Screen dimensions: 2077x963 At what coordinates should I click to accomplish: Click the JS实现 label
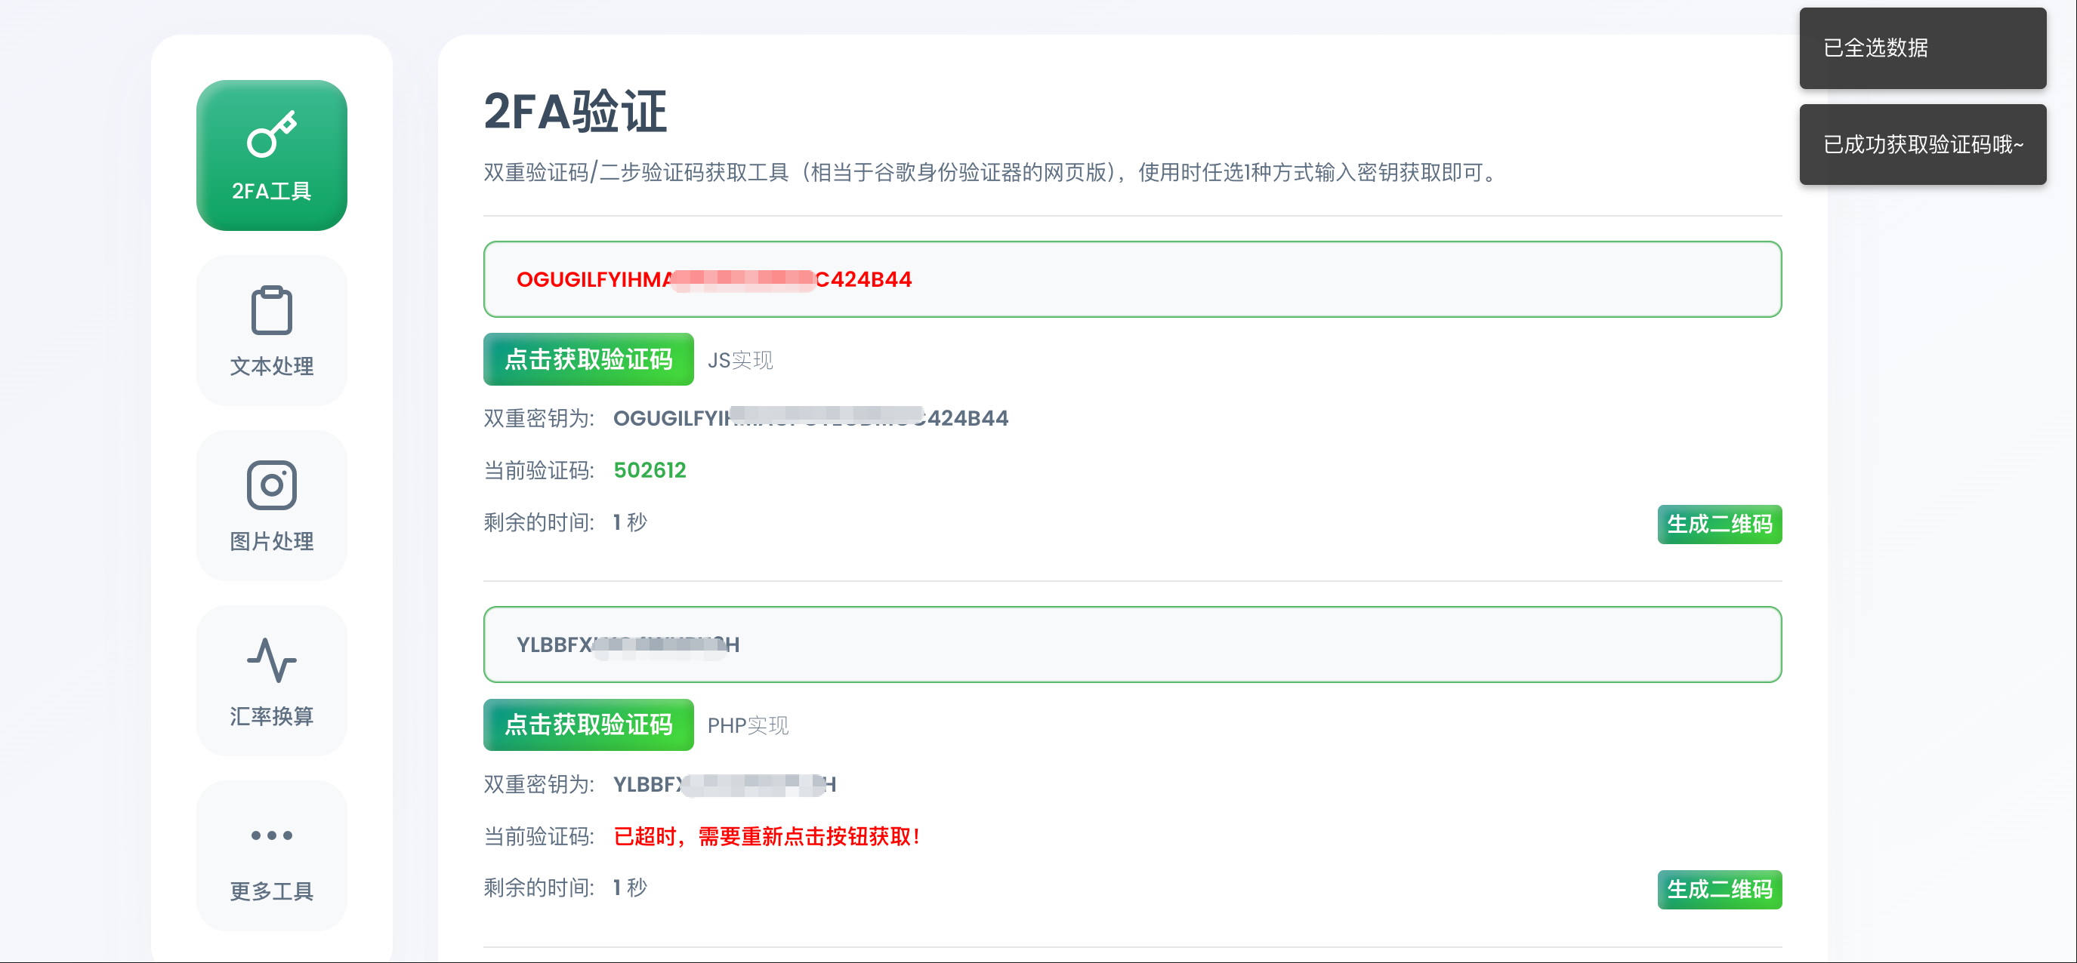pos(739,360)
